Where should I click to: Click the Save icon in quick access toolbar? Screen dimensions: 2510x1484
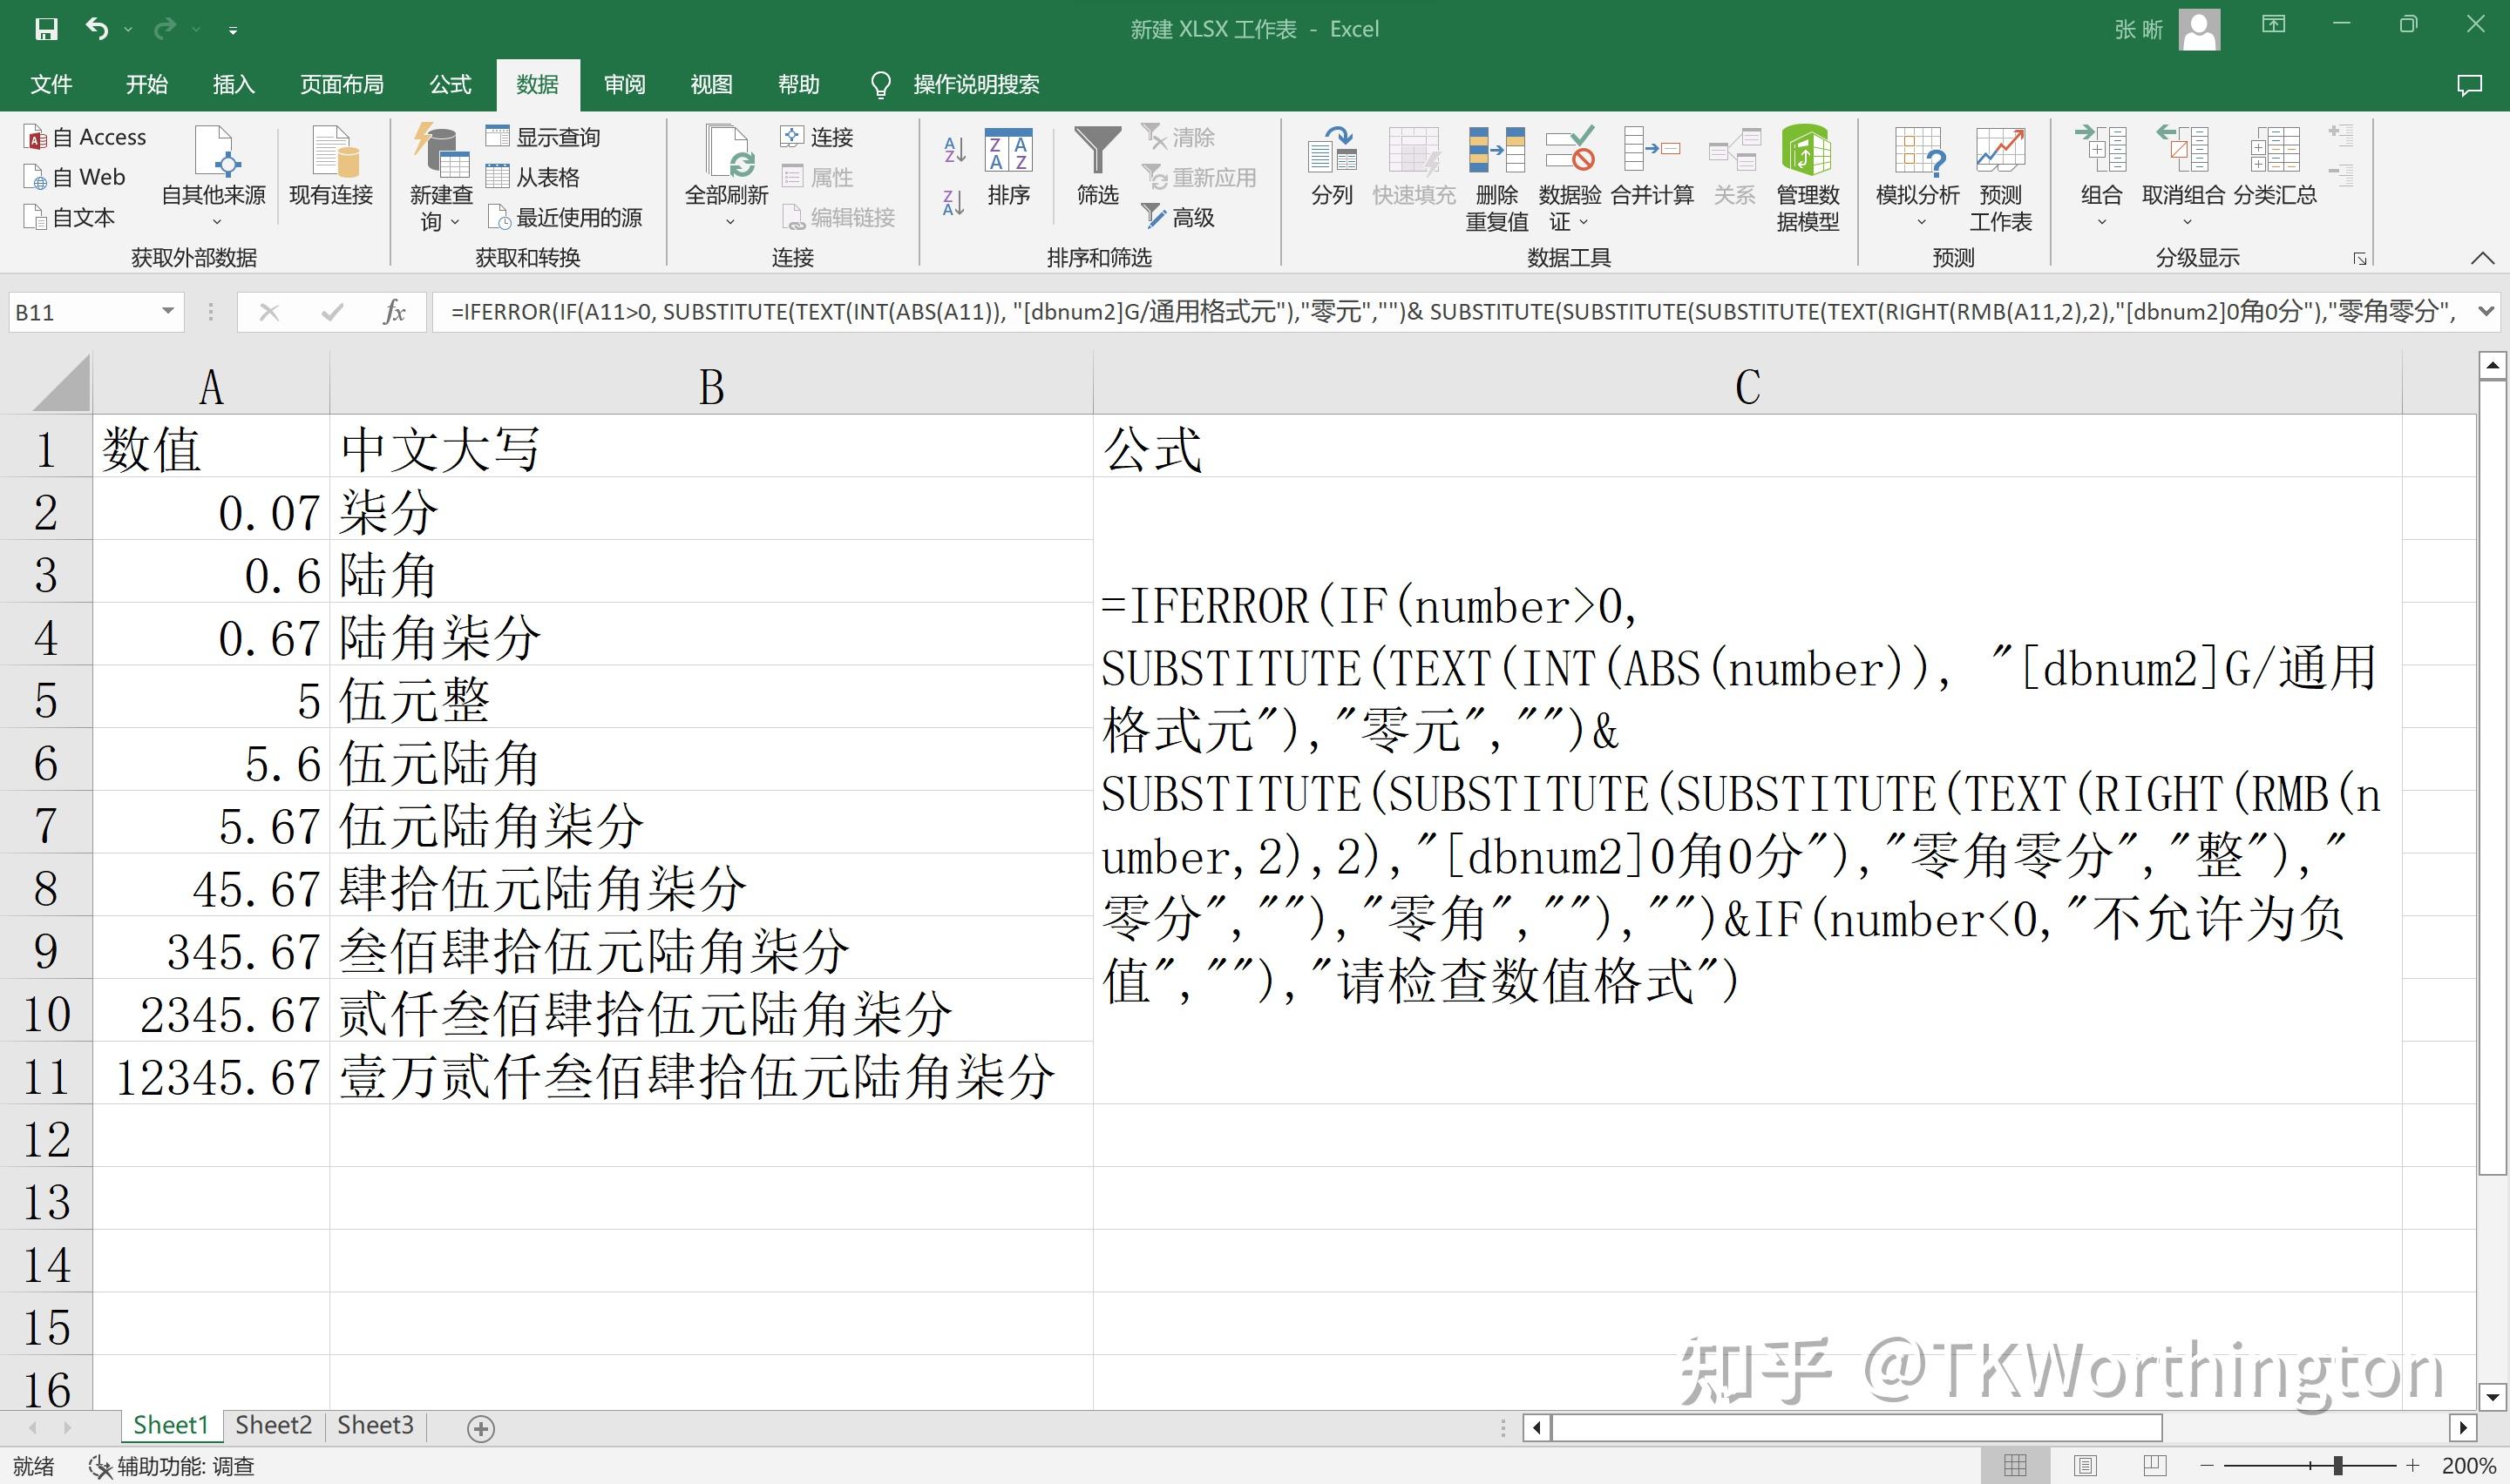(x=45, y=29)
